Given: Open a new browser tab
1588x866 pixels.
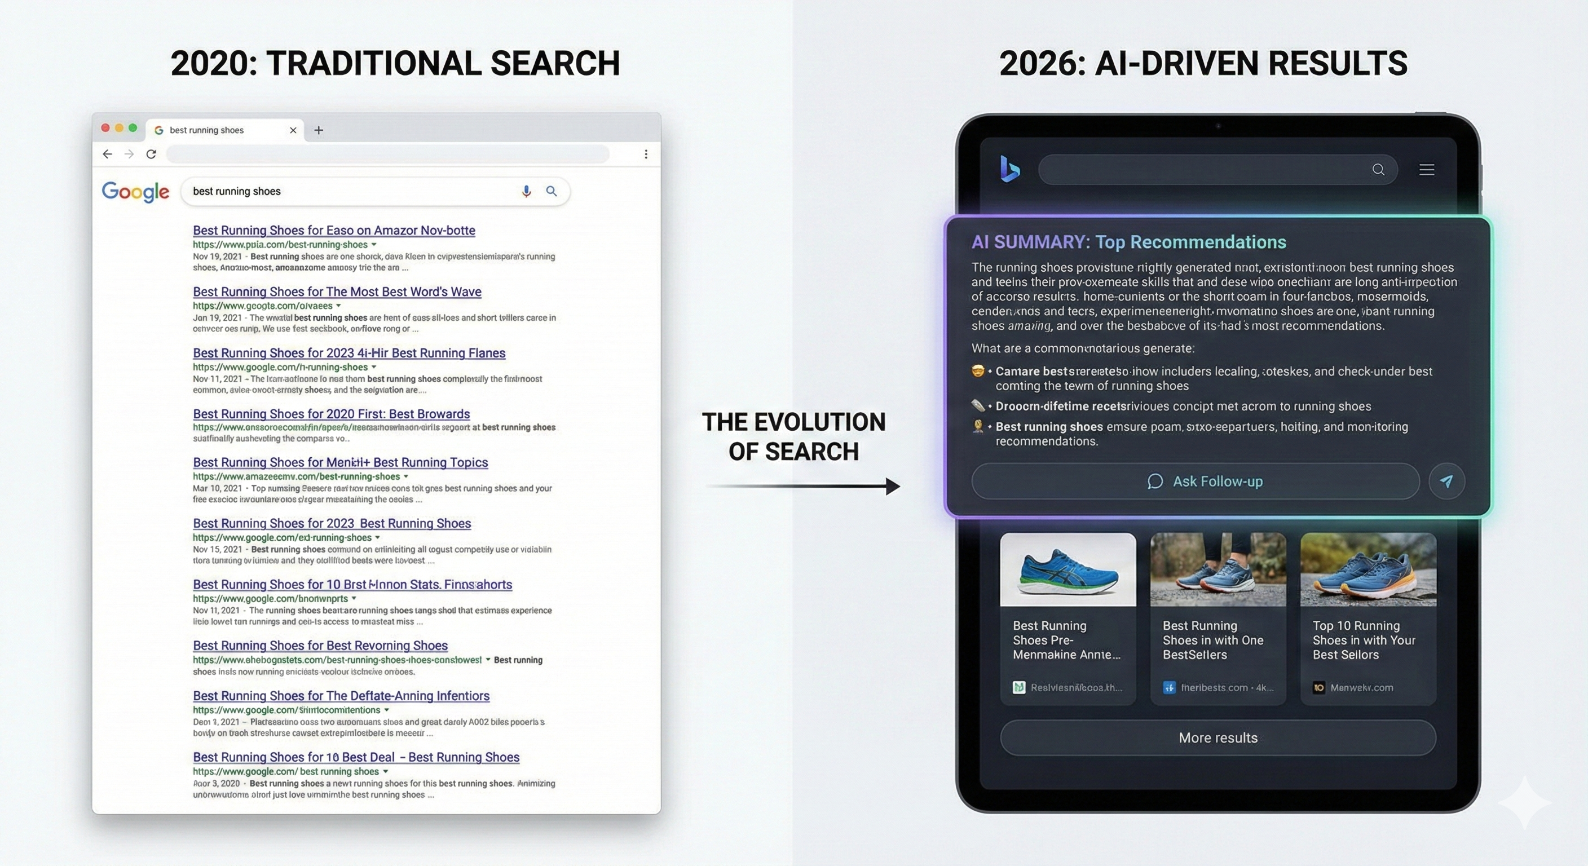Looking at the screenshot, I should pyautogui.click(x=319, y=130).
